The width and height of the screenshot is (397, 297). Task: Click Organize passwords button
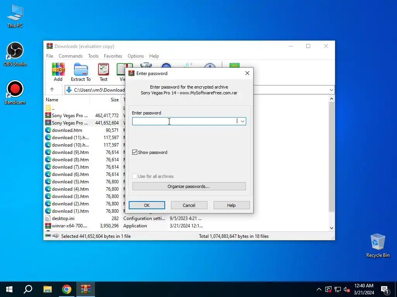[189, 186]
